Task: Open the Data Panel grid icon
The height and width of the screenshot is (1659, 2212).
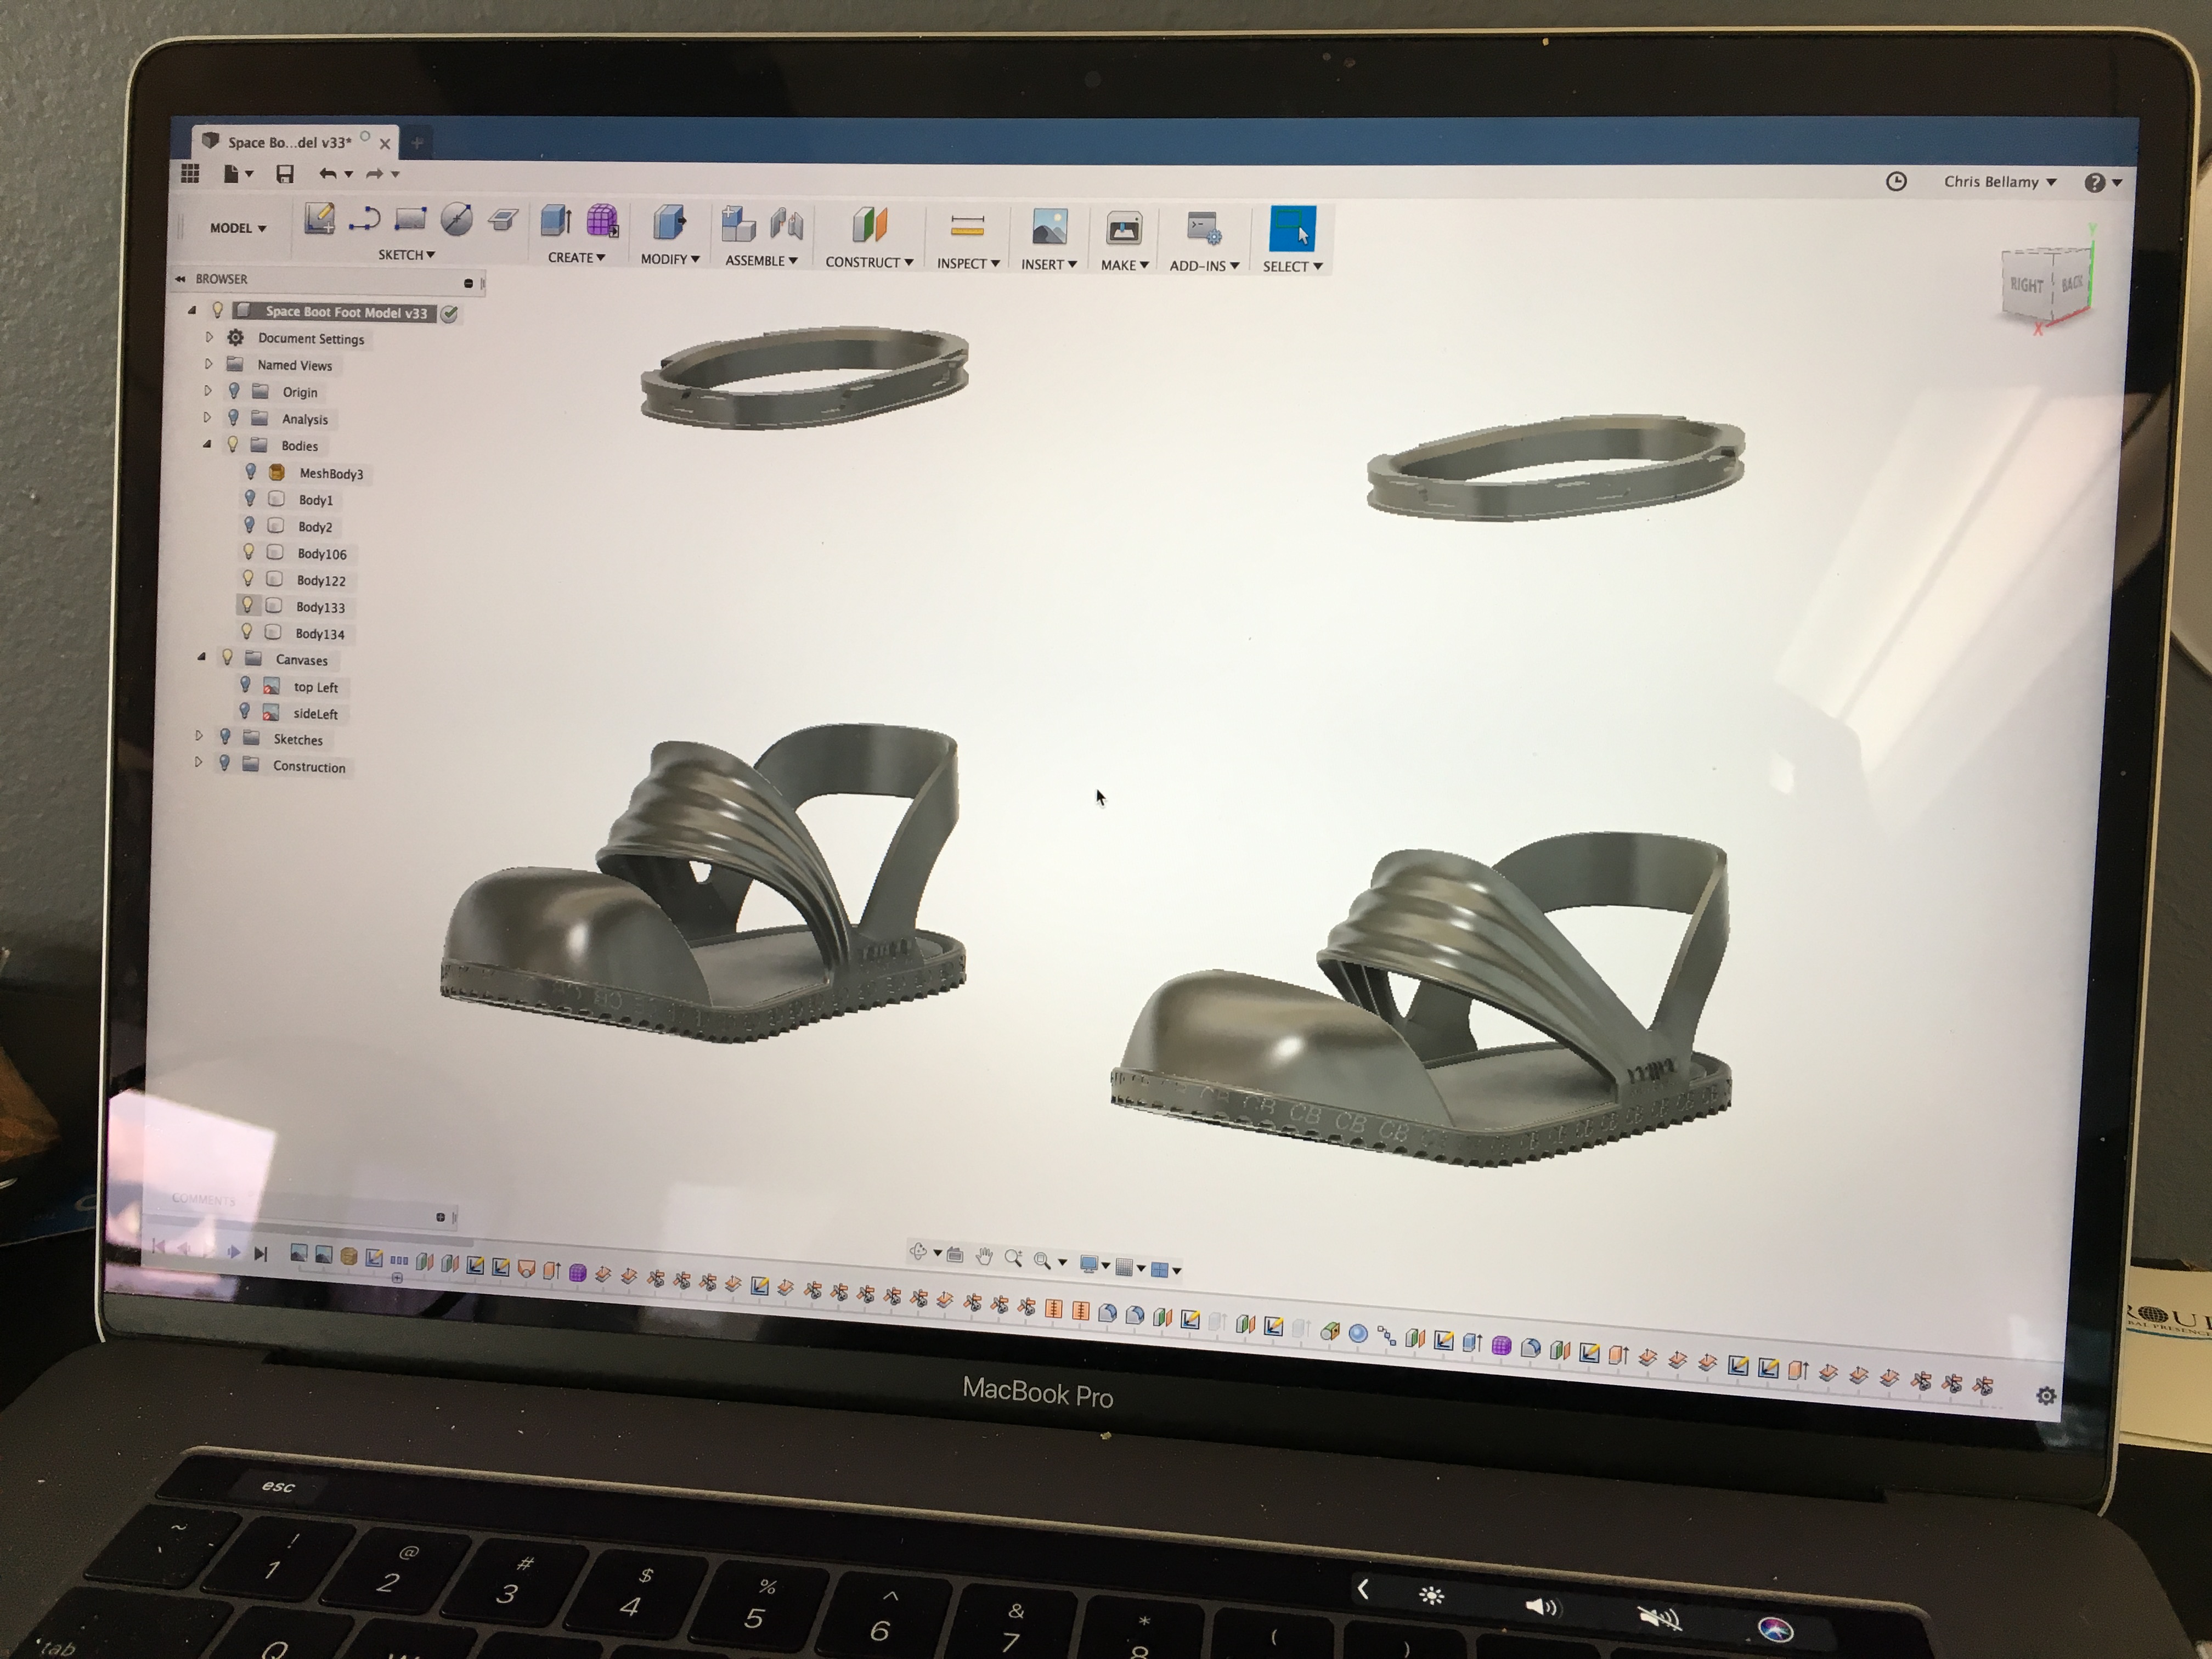Action: pyautogui.click(x=190, y=174)
